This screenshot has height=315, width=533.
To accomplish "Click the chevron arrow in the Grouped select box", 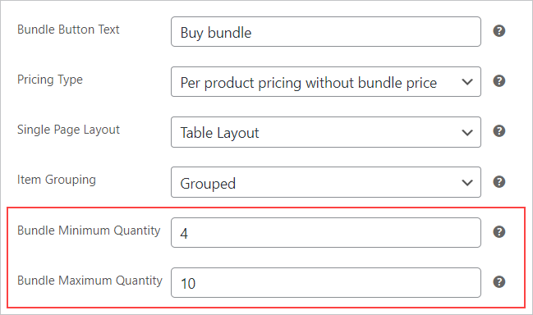I will tap(467, 183).
